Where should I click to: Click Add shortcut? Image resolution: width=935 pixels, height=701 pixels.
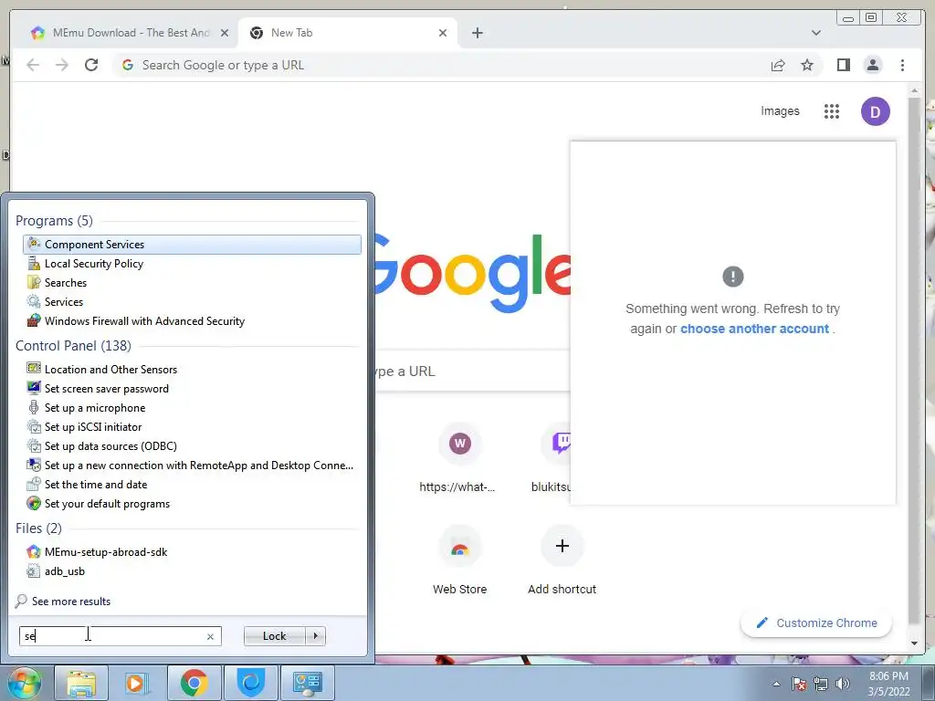562,561
